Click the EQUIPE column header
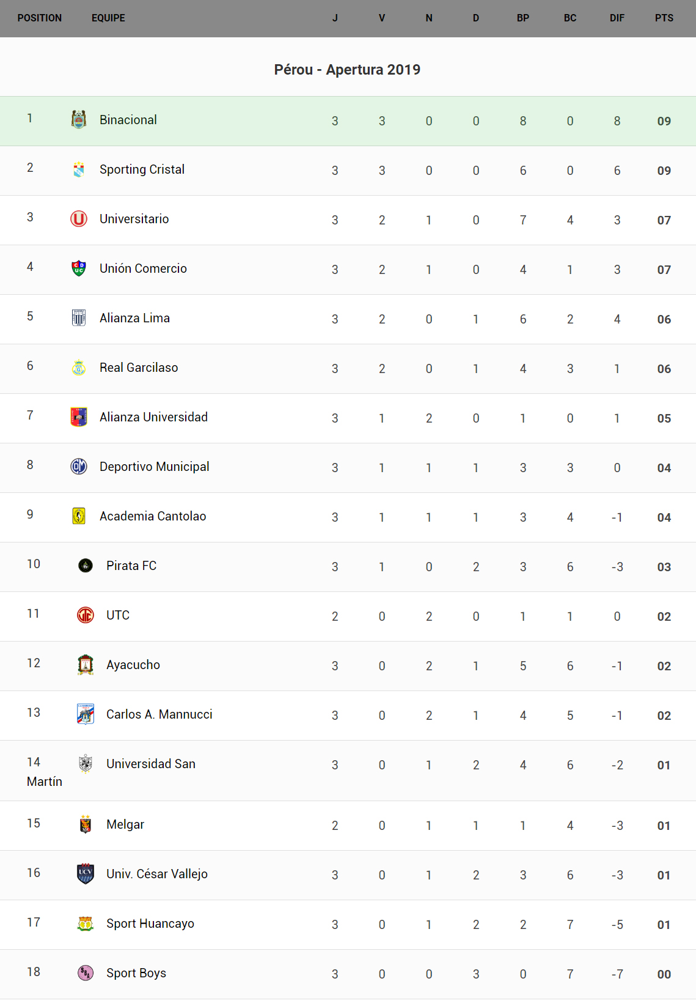The height and width of the screenshot is (1003, 696). click(x=108, y=18)
